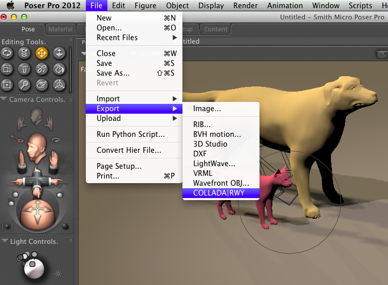The image size is (388, 285).
Task: Select the Scale editing tool
Action: (x=7, y=69)
